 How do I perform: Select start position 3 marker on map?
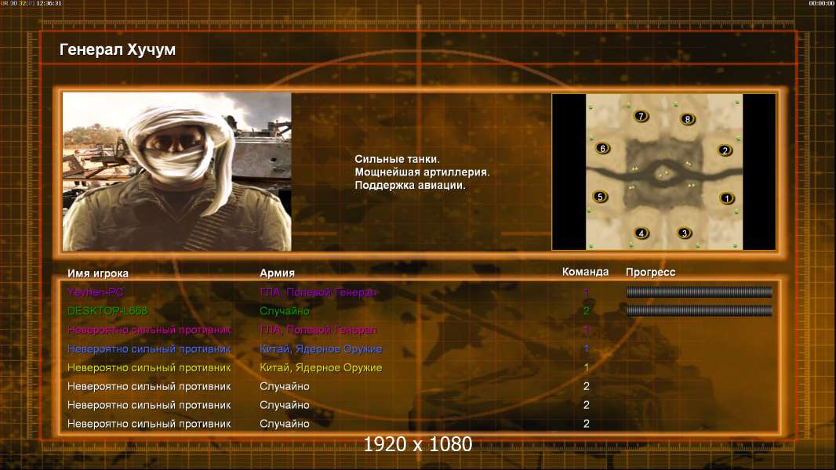pos(685,233)
